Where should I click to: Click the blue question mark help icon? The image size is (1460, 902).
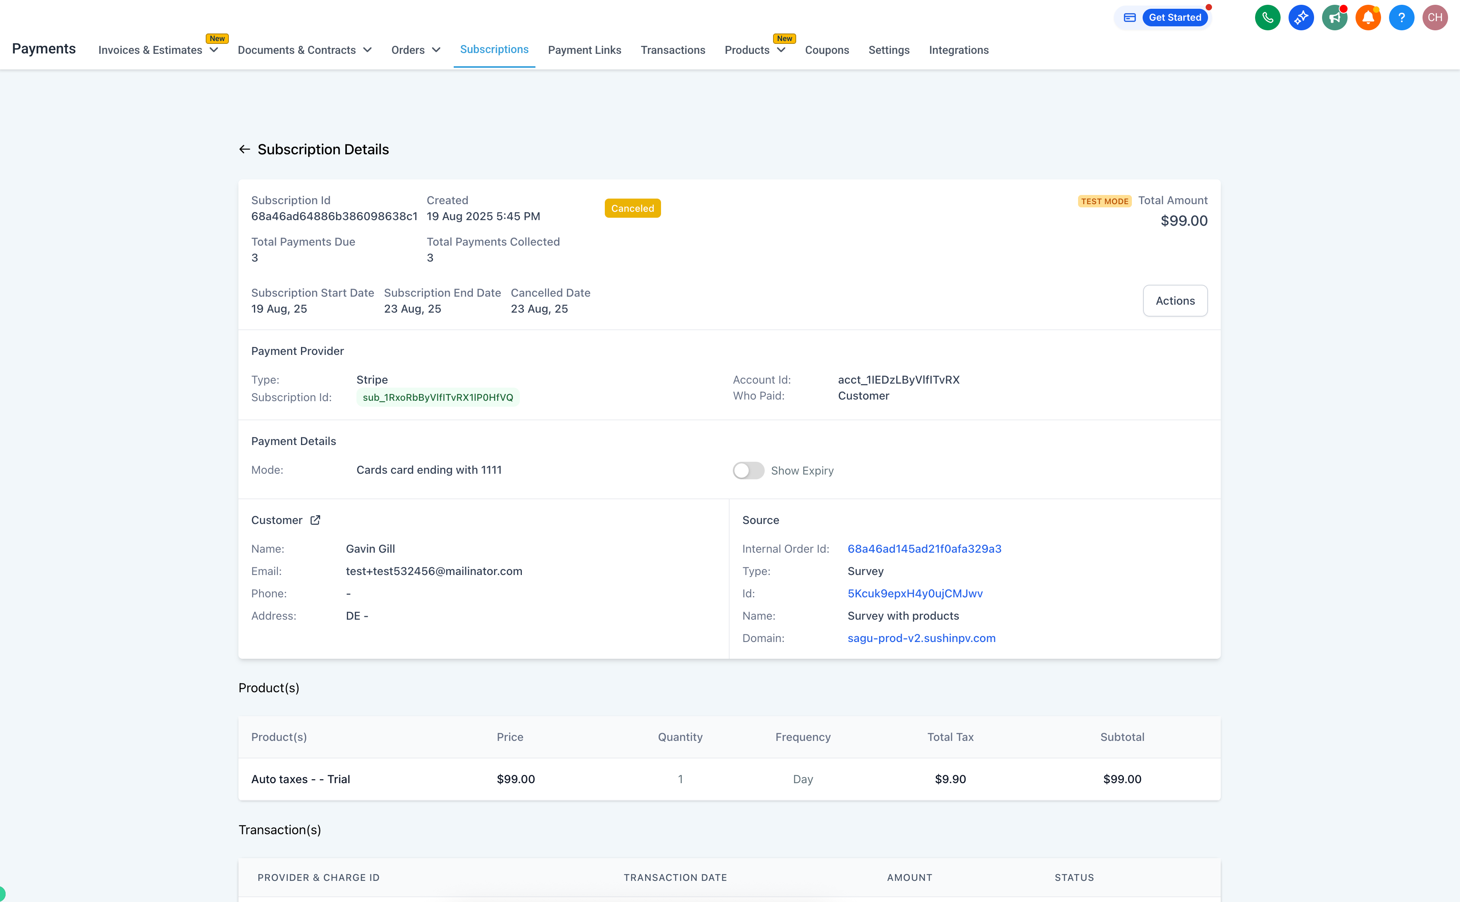tap(1401, 17)
